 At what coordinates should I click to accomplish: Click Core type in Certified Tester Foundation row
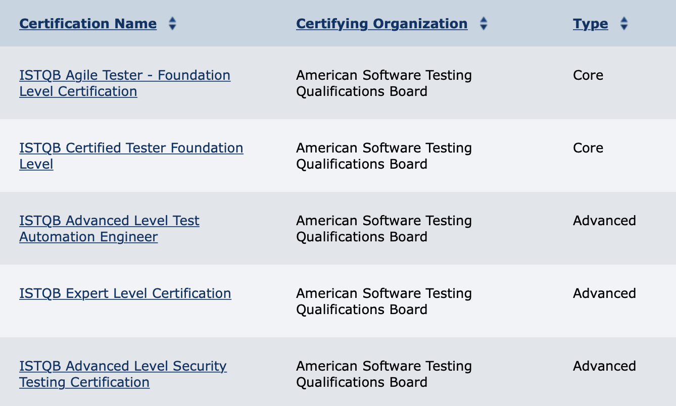point(588,148)
